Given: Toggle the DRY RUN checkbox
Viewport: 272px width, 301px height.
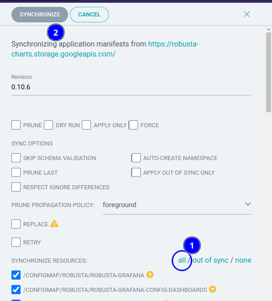Looking at the screenshot, I should (48, 125).
